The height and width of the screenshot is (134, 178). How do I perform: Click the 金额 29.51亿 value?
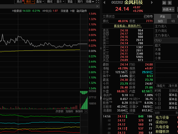147,72
